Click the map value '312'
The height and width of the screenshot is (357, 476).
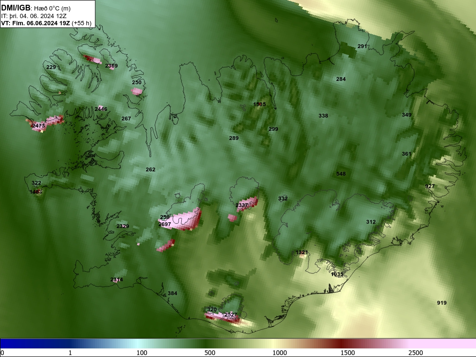[x=371, y=222]
